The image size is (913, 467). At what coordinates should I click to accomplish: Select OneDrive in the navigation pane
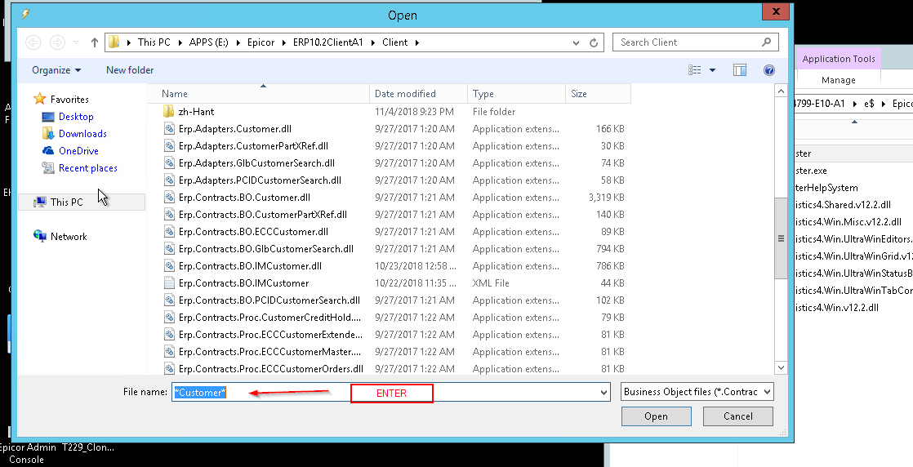tap(78, 151)
